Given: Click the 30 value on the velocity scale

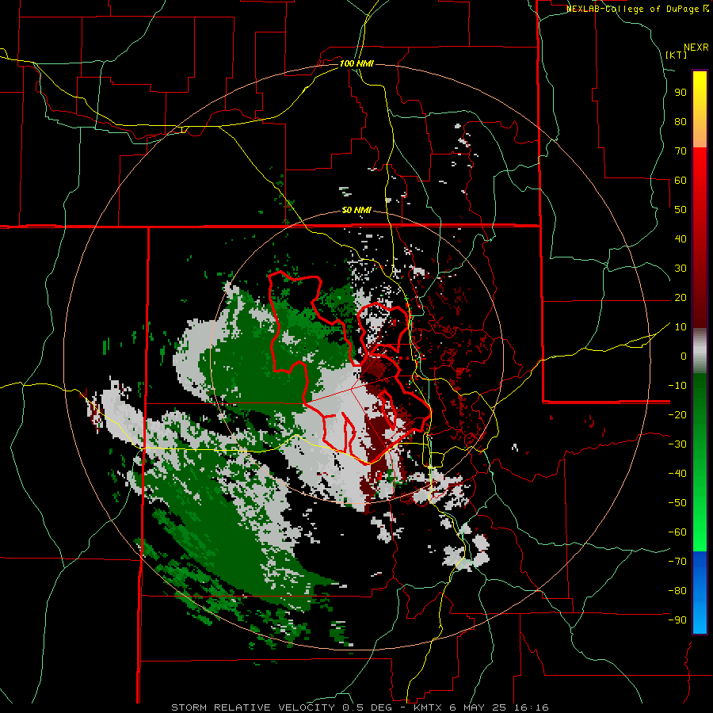Looking at the screenshot, I should 681,269.
